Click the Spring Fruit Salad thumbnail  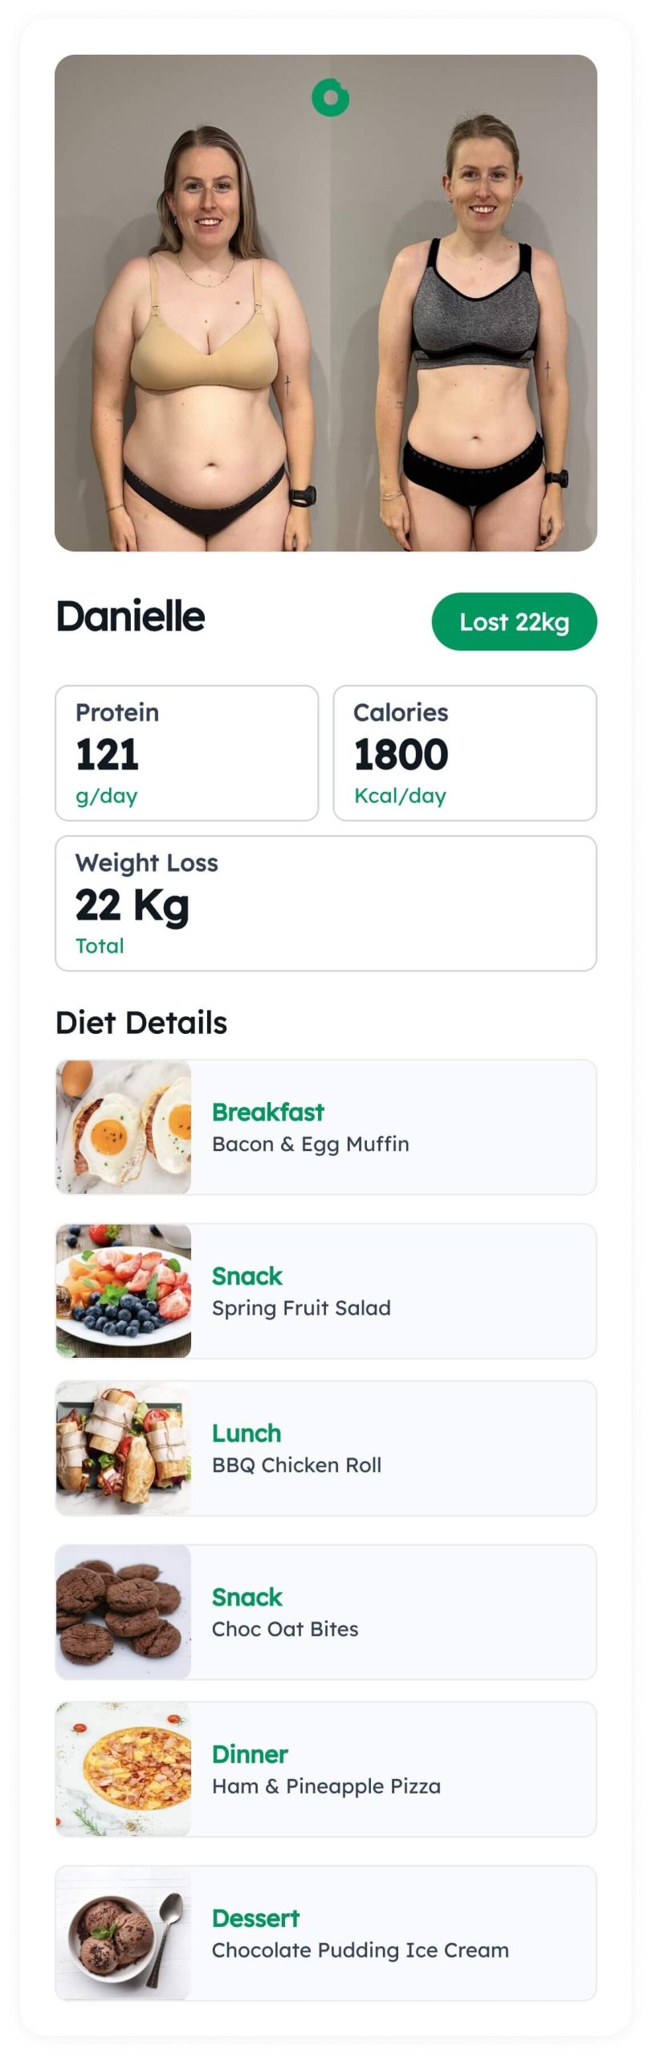click(124, 1291)
